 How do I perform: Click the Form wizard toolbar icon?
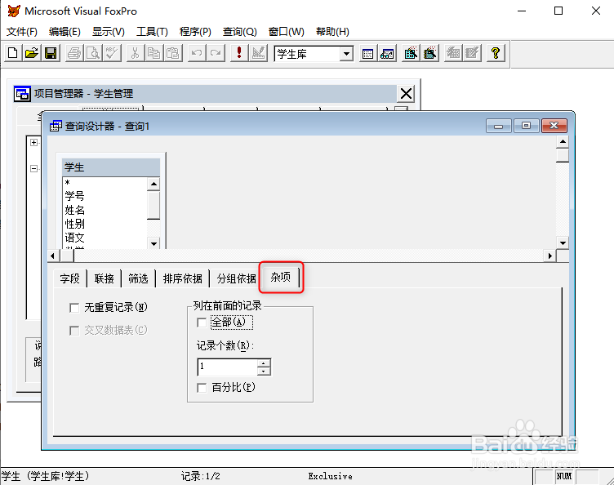[x=411, y=53]
